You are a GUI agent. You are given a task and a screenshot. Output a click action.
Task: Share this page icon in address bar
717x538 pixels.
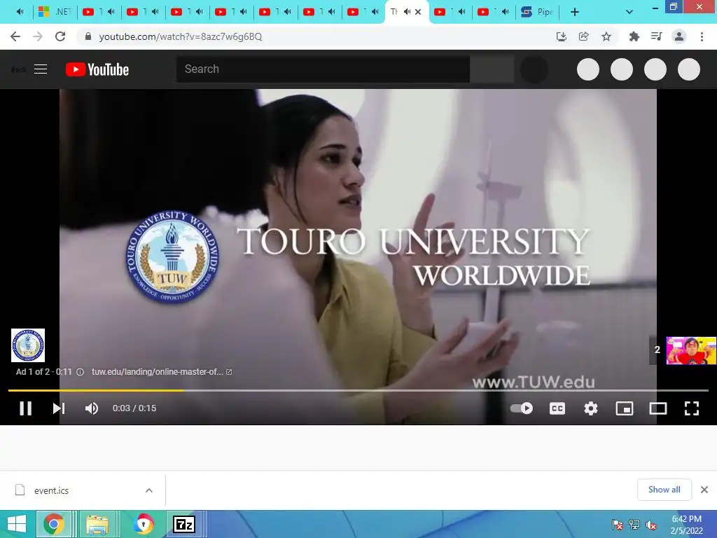tap(583, 36)
